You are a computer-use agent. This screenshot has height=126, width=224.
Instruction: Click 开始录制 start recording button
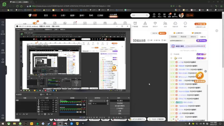(120, 103)
